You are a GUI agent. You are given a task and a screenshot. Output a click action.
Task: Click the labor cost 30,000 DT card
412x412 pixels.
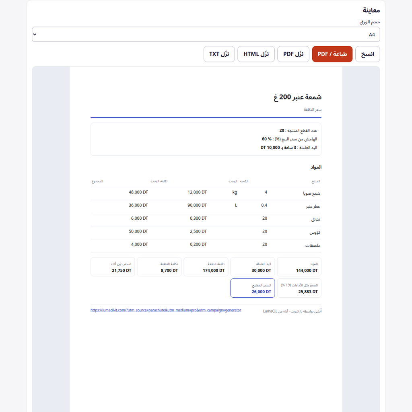253,267
